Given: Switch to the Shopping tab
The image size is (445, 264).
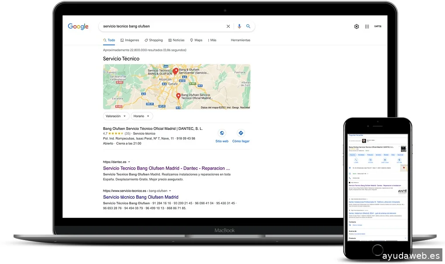Looking at the screenshot, I should coord(154,40).
